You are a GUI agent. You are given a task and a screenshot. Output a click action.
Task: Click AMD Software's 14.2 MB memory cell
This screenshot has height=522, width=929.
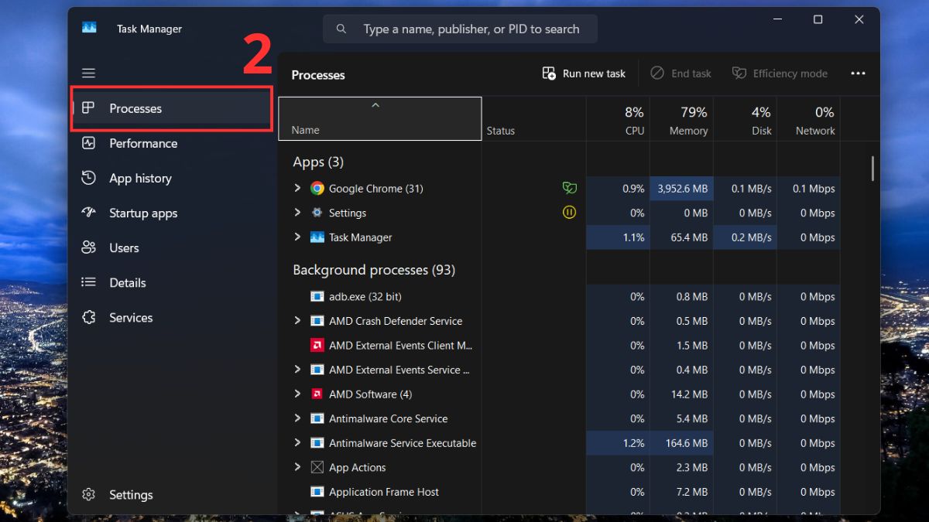pyautogui.click(x=681, y=394)
